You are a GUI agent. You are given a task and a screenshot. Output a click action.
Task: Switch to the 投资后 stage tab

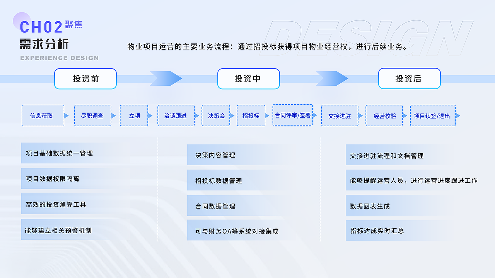click(x=409, y=78)
